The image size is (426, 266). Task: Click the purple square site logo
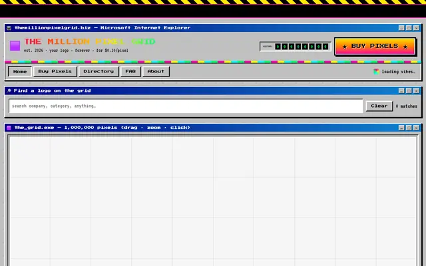tap(15, 46)
